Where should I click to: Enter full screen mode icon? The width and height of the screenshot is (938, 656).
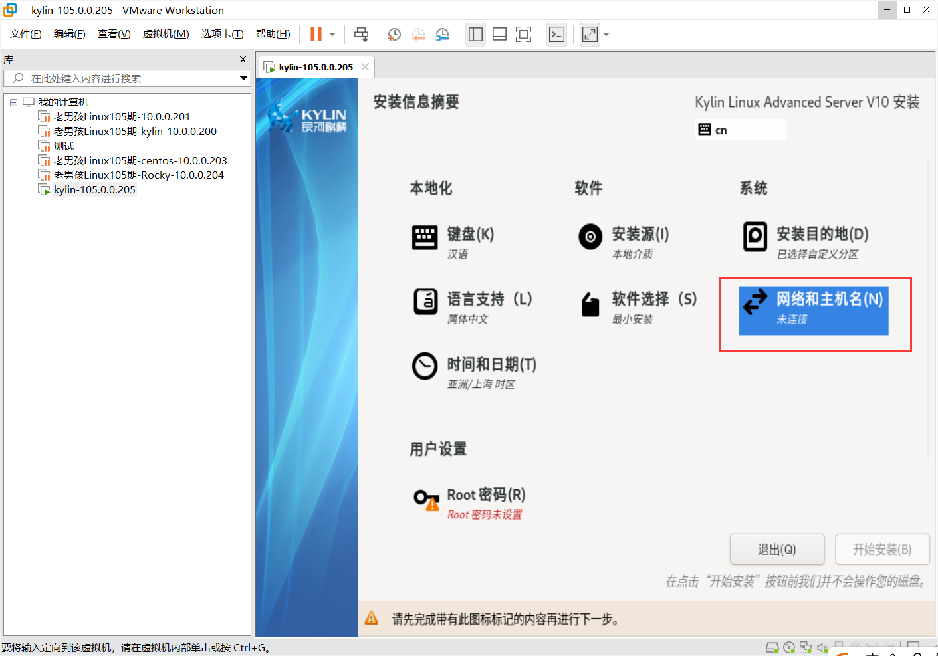tap(524, 35)
